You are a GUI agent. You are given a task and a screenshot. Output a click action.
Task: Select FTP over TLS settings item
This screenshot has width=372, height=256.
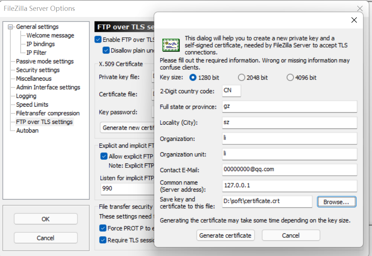[x=44, y=122]
